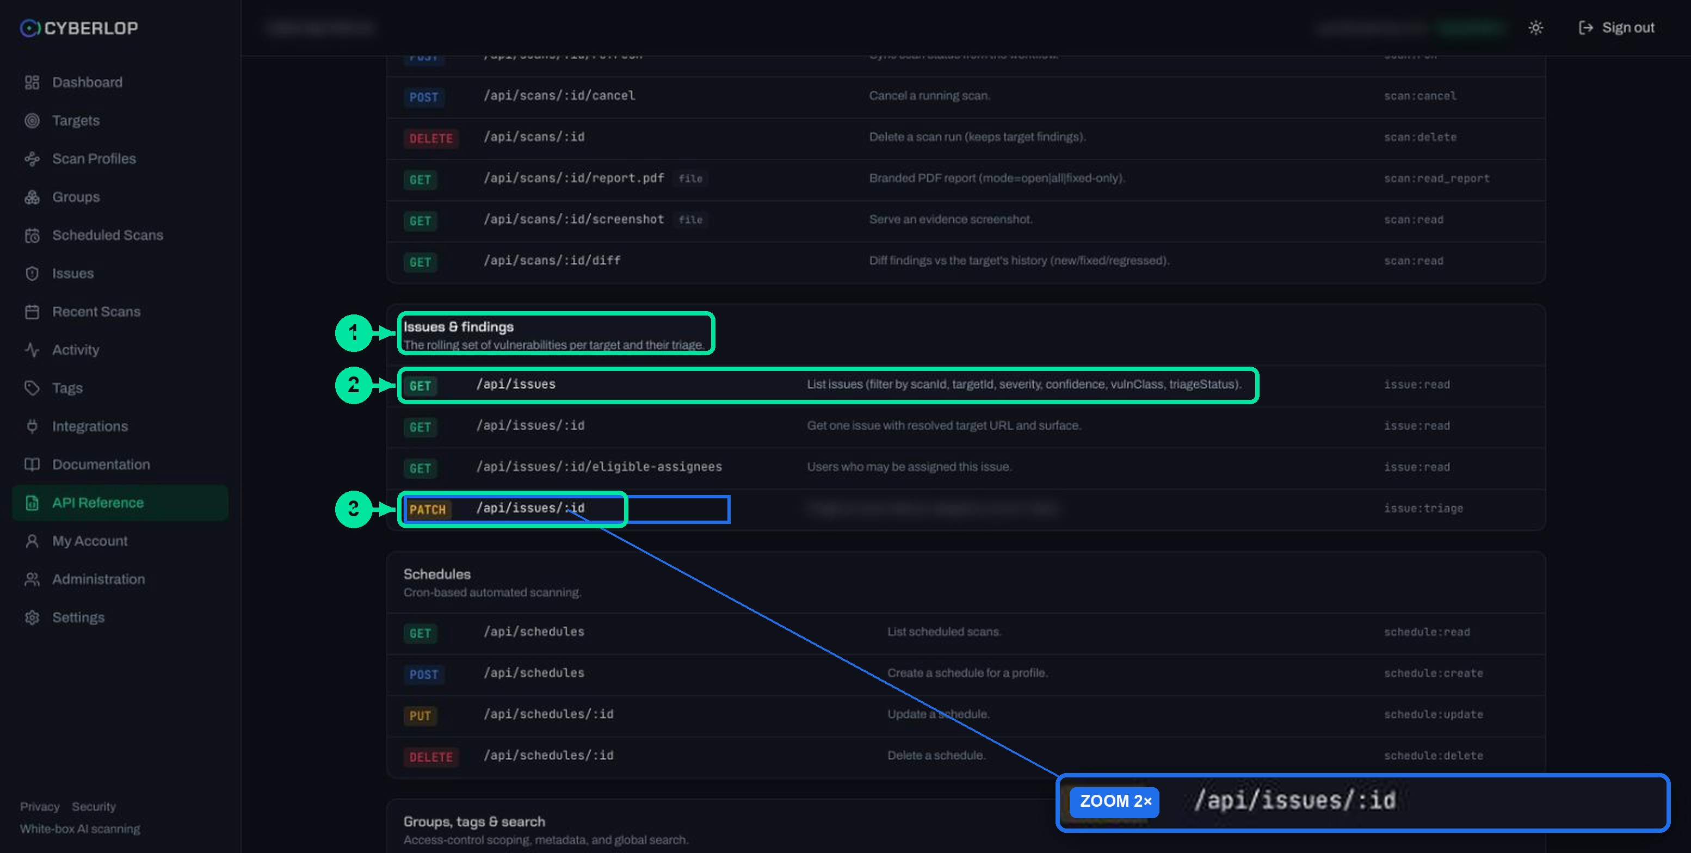This screenshot has width=1691, height=853.
Task: Click the "Get one issue with resolved target URL" description
Action: coord(943,426)
